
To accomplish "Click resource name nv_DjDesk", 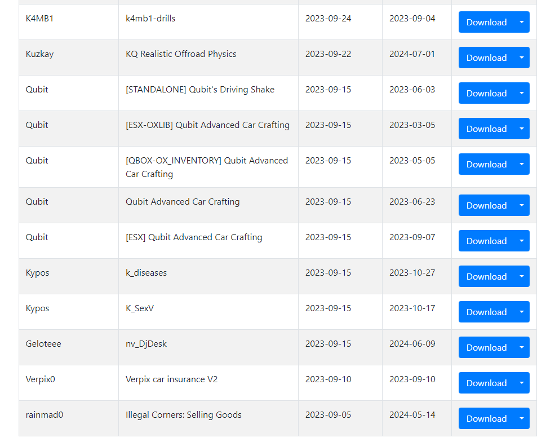I will click(147, 344).
